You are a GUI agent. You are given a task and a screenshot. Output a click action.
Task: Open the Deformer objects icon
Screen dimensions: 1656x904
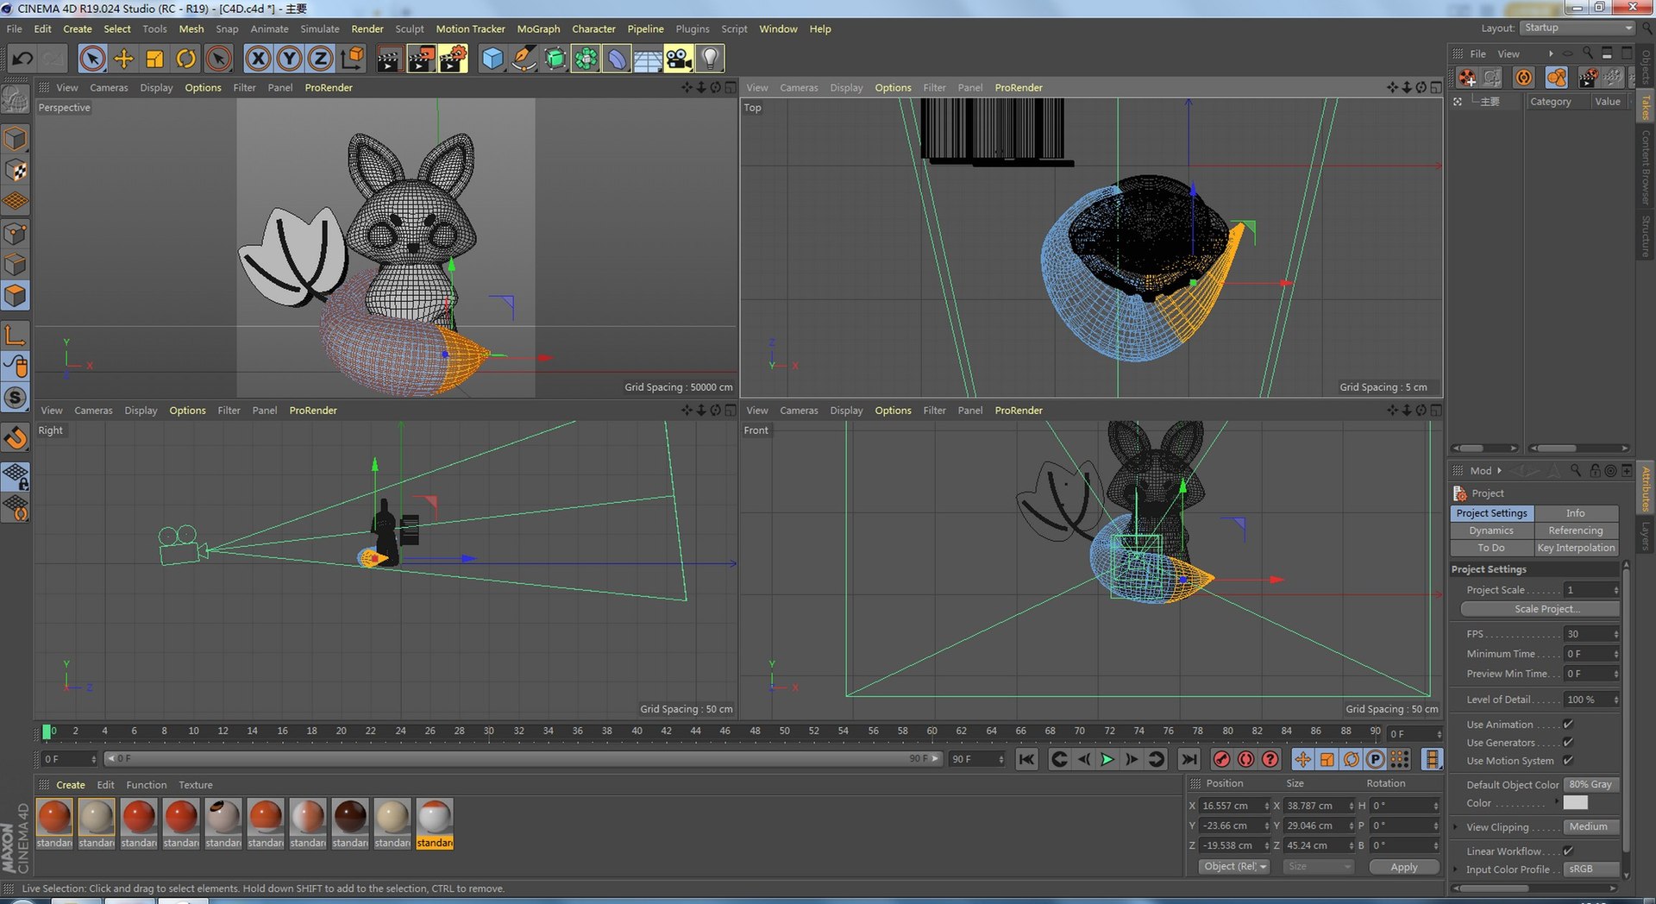[617, 59]
